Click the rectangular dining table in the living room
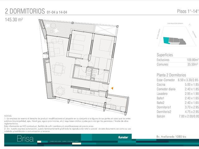Image resolution: width=199 pixels, height=149 pixels. (58, 69)
